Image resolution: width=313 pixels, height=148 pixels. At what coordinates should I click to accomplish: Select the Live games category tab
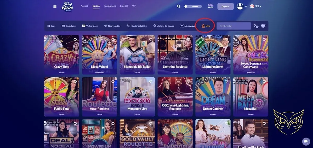click(x=206, y=26)
